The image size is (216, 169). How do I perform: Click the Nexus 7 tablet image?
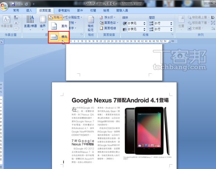tap(147, 131)
